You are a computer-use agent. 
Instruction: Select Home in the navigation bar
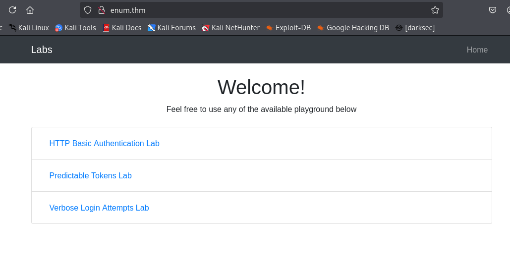point(477,50)
